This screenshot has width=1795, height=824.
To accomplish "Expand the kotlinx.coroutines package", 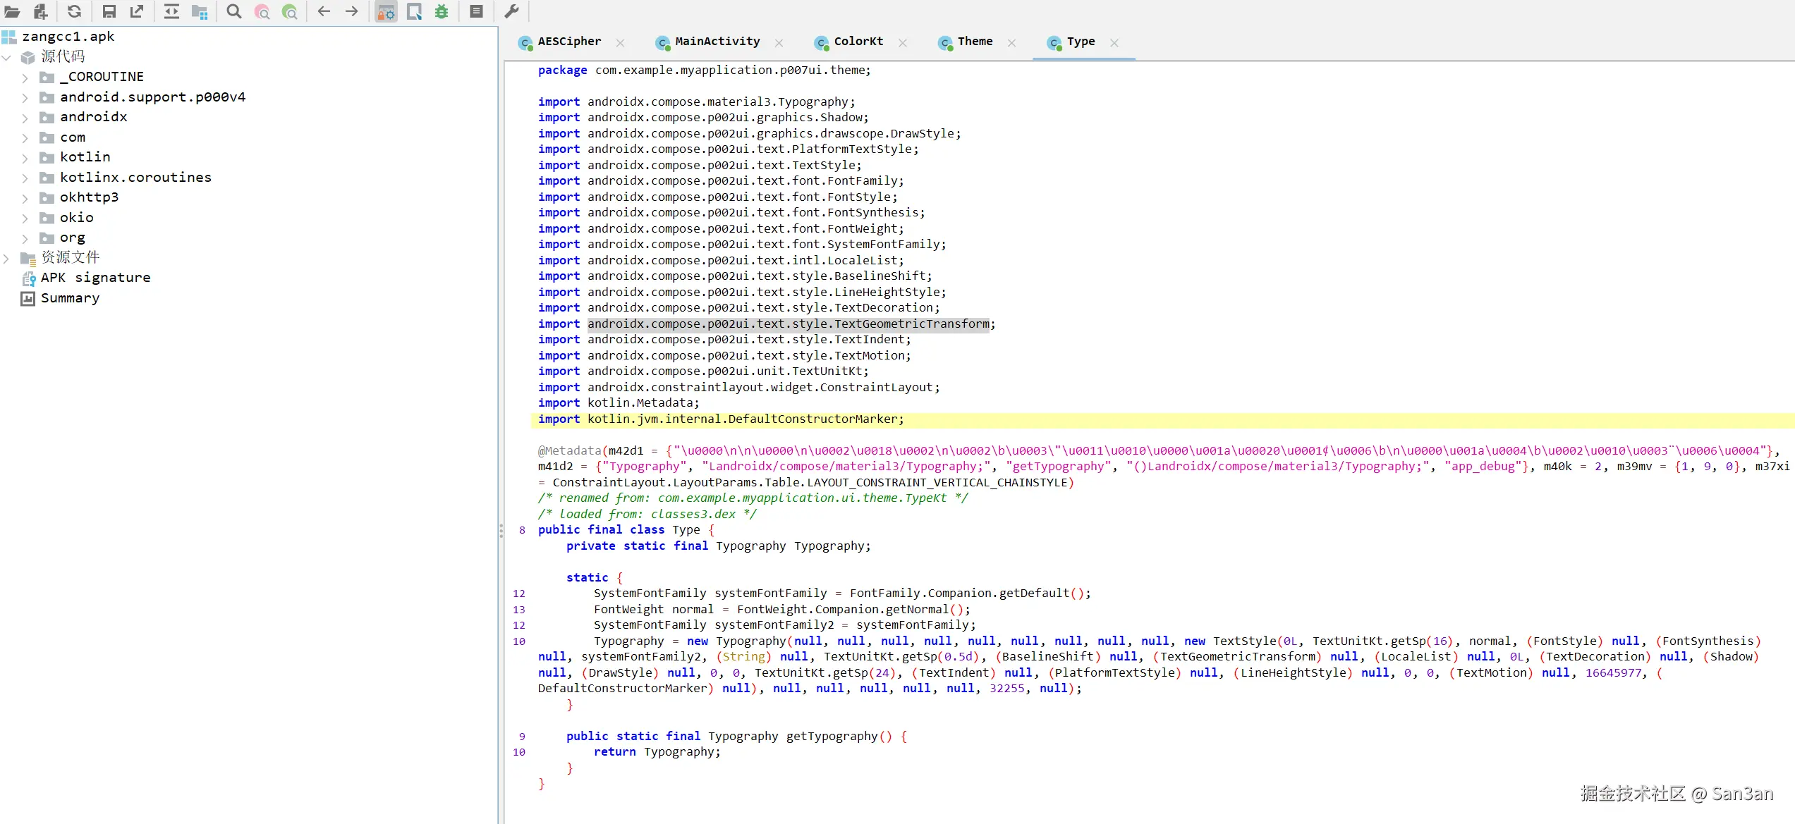I will coord(25,178).
